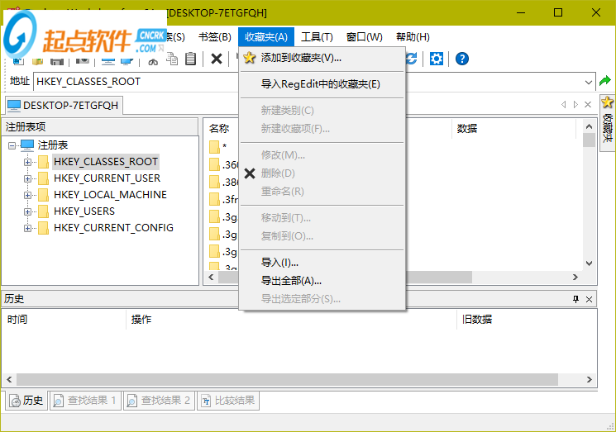Choose 导出全部(A)... from the menu
Viewport: 616px width, 432px height.
tap(322, 281)
